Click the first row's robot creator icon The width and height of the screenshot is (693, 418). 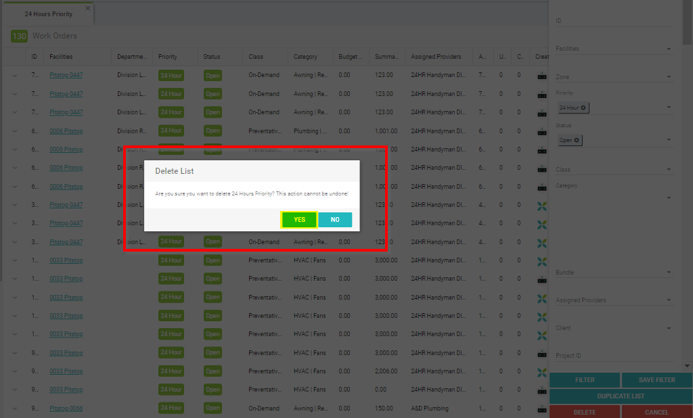tap(541, 76)
